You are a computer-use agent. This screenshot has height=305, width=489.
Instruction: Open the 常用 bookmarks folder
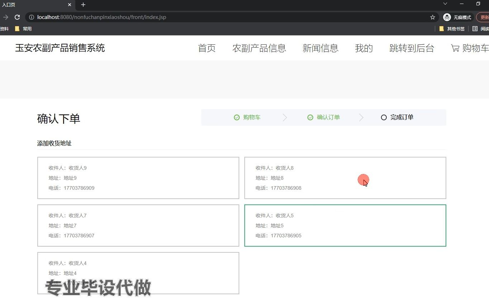pos(23,29)
